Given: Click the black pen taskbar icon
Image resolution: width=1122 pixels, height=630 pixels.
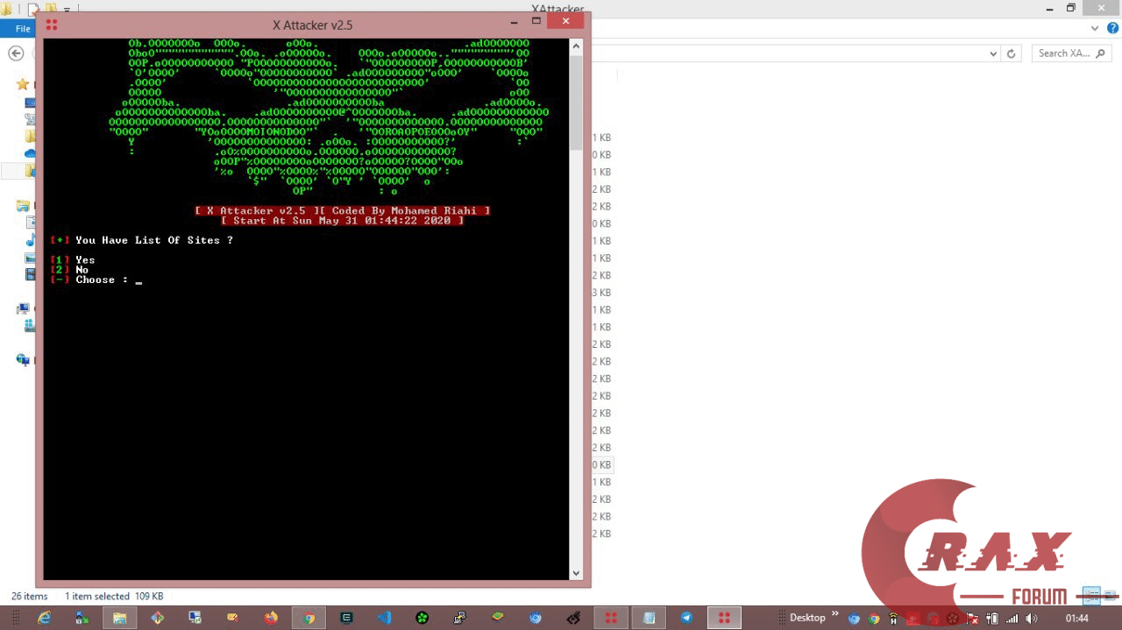Looking at the screenshot, I should click(x=573, y=618).
